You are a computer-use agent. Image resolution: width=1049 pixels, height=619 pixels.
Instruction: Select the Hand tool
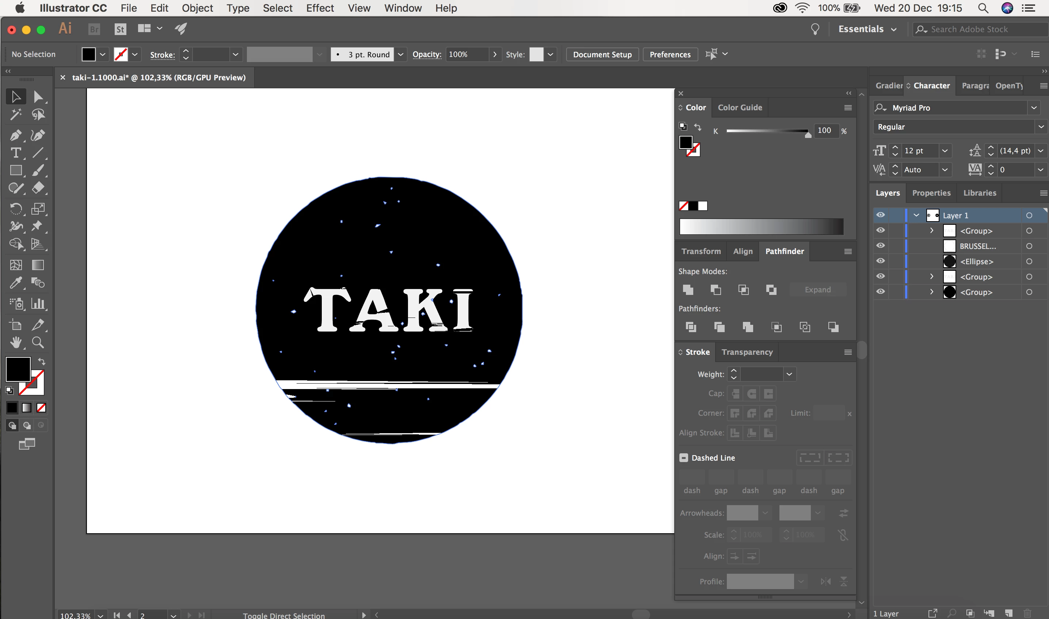pos(15,342)
